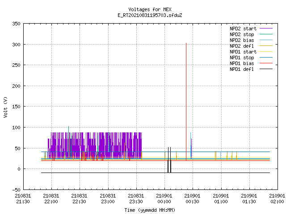286x214 pixels.
Task: Click the y-axis tick value -50
Action: [x=16, y=190]
